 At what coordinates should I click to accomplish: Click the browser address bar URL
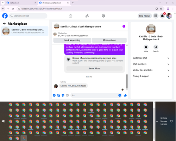[x=42, y=9]
